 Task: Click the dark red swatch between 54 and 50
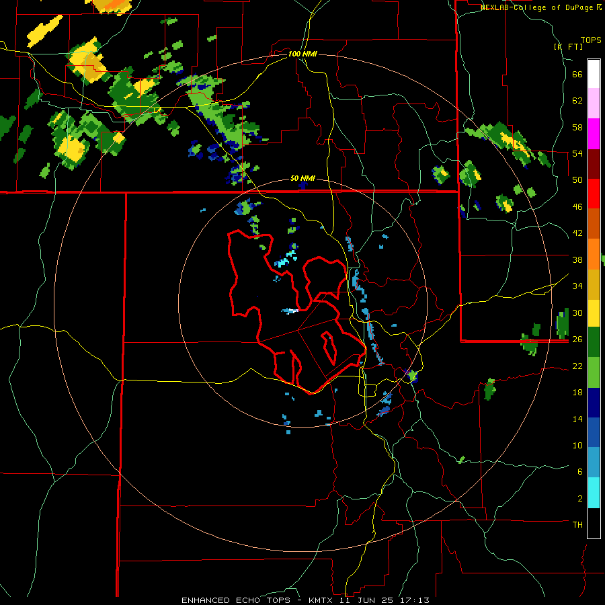click(594, 165)
